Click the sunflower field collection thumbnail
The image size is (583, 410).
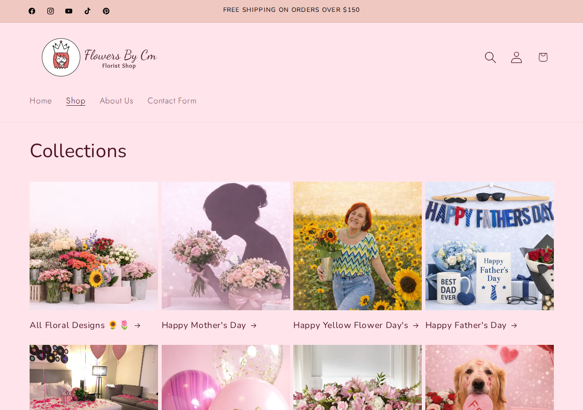point(358,246)
